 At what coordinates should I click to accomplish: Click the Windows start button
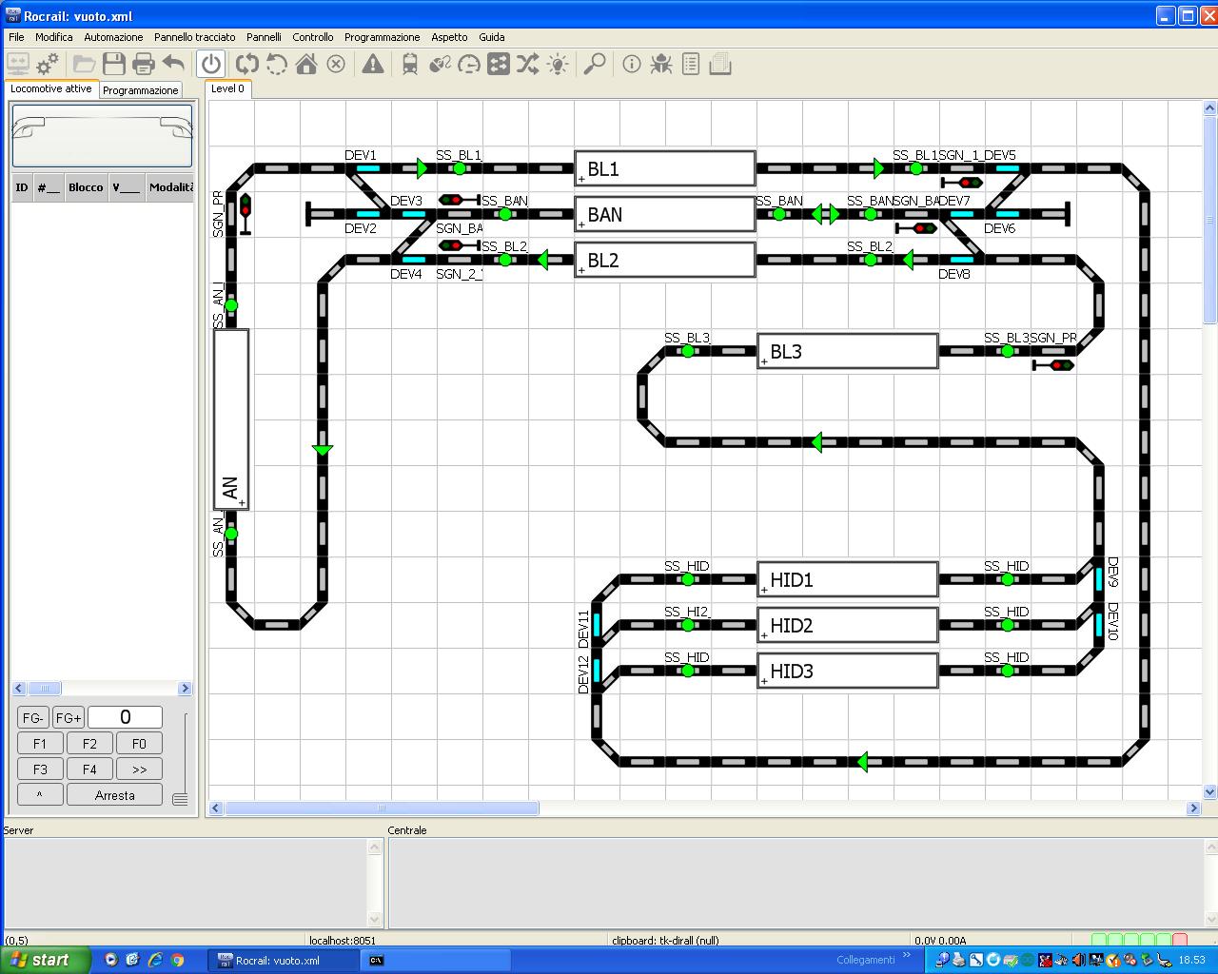(x=46, y=960)
